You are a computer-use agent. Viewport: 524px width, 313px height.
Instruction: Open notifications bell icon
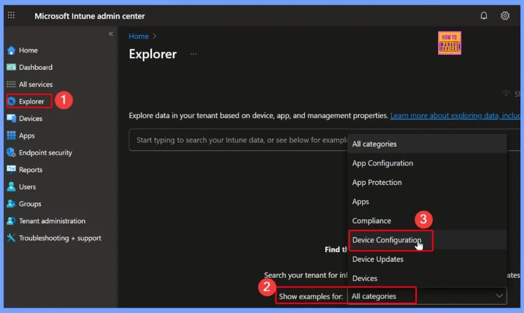pos(484,16)
